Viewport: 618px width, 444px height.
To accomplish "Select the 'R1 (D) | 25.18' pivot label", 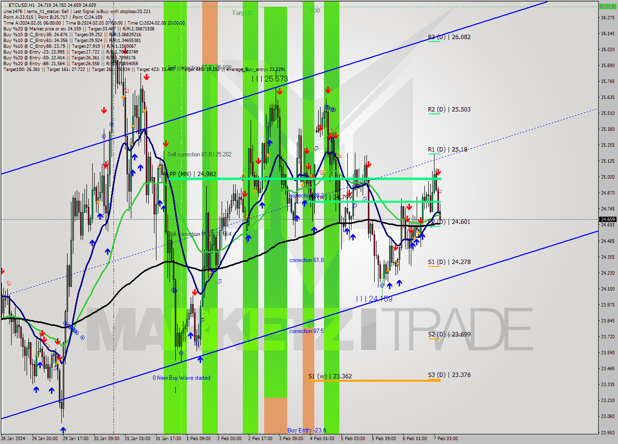I will click(x=448, y=150).
